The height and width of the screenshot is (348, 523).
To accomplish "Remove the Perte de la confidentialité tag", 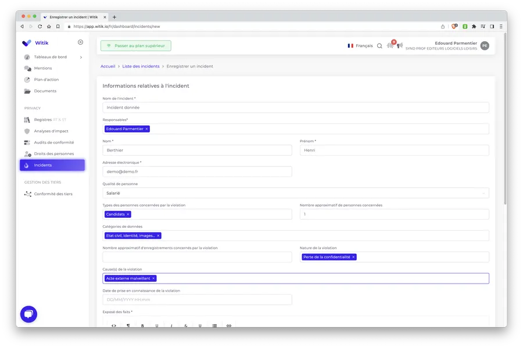I will click(353, 257).
